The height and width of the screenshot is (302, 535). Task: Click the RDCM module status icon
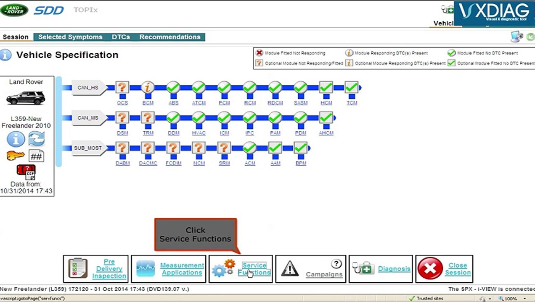[275, 88]
